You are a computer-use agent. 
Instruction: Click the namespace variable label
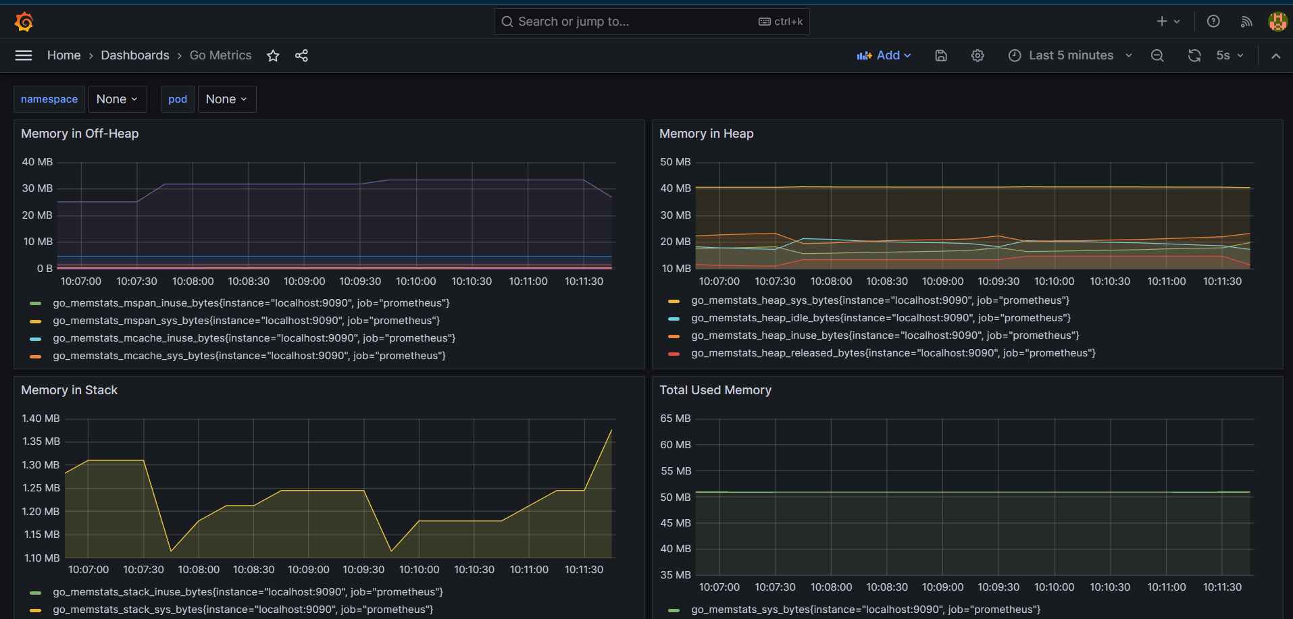click(x=49, y=99)
